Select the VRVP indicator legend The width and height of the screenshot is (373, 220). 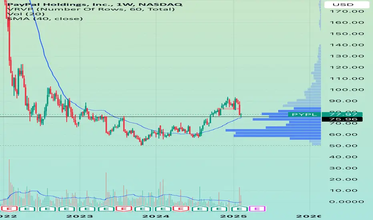tap(91, 9)
